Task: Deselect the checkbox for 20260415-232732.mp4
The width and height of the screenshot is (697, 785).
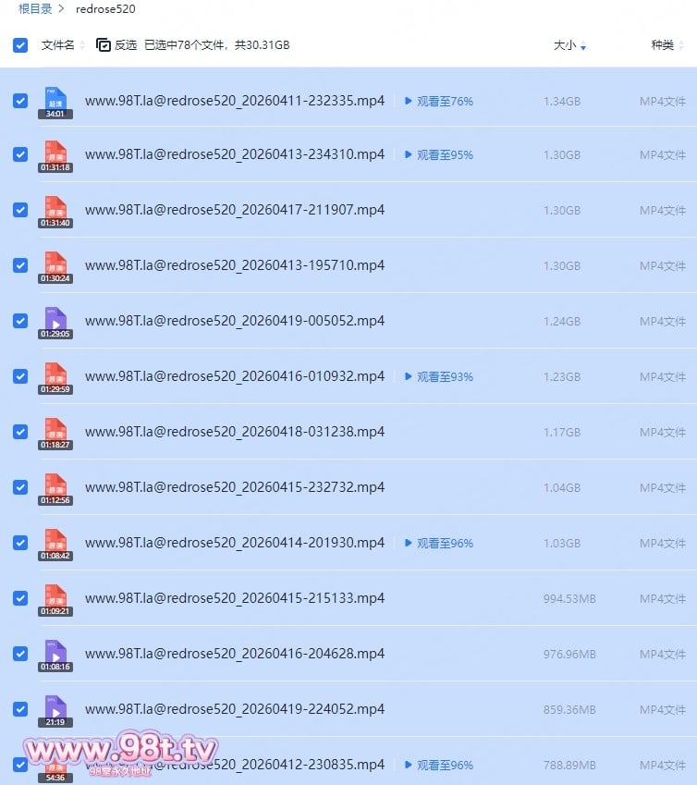Action: [20, 487]
